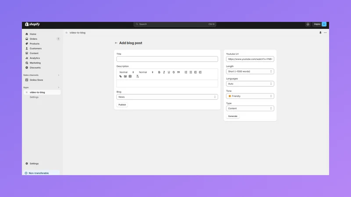This screenshot has height=197, width=351.
Task: Expand the Sales channels section
Action: point(59,75)
